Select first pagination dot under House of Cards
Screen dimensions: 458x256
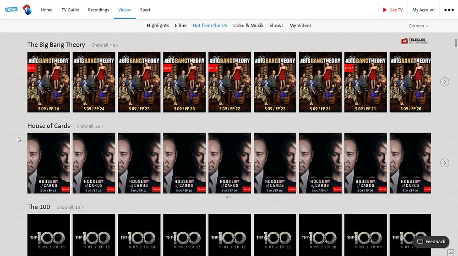coord(227,197)
